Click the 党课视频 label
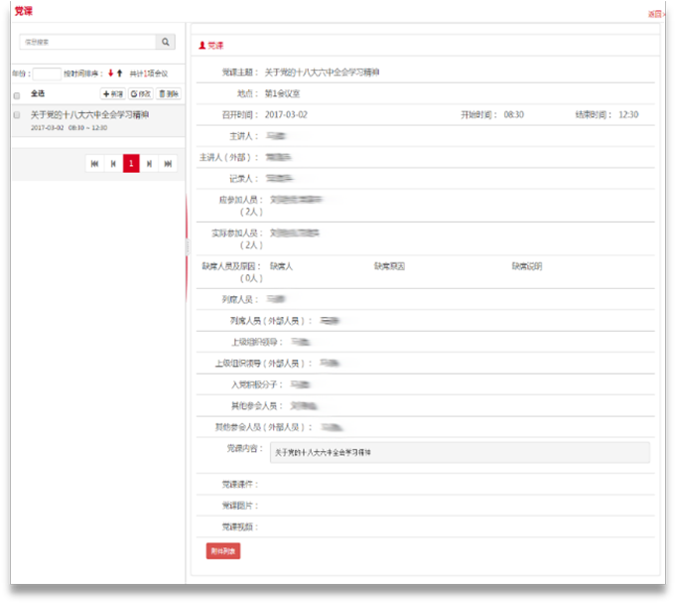 pos(240,527)
